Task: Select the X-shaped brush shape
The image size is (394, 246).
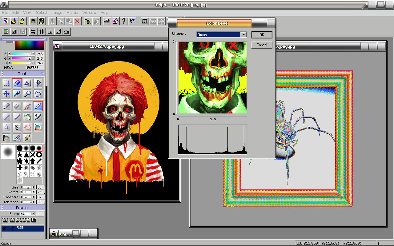Action: pos(33,155)
